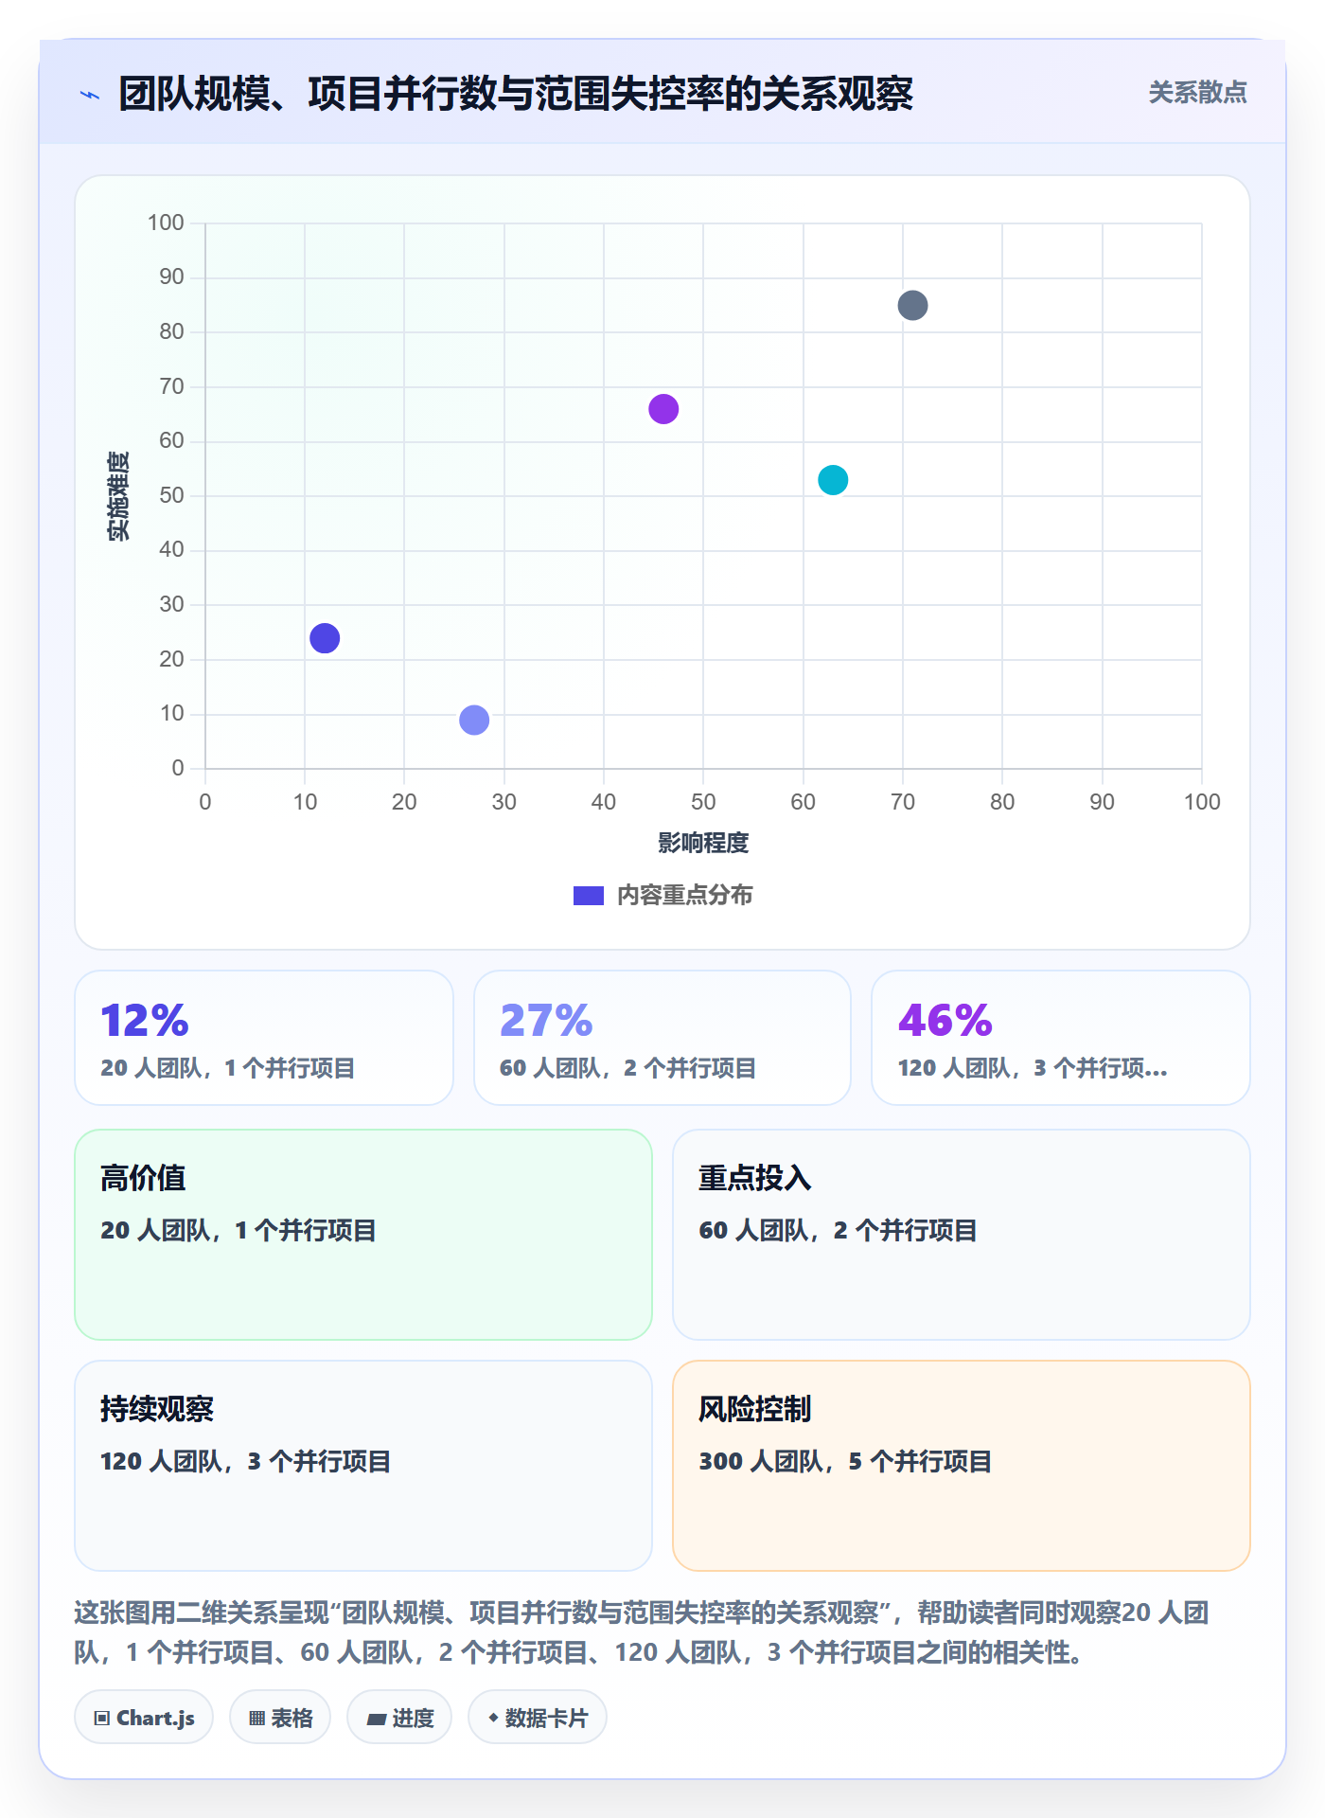
Task: Toggle the 内容重点分布 legend swatch
Action: pos(589,896)
